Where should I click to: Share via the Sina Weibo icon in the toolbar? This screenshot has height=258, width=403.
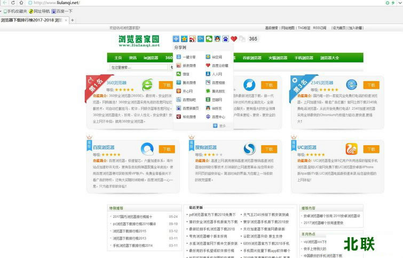tap(192, 39)
